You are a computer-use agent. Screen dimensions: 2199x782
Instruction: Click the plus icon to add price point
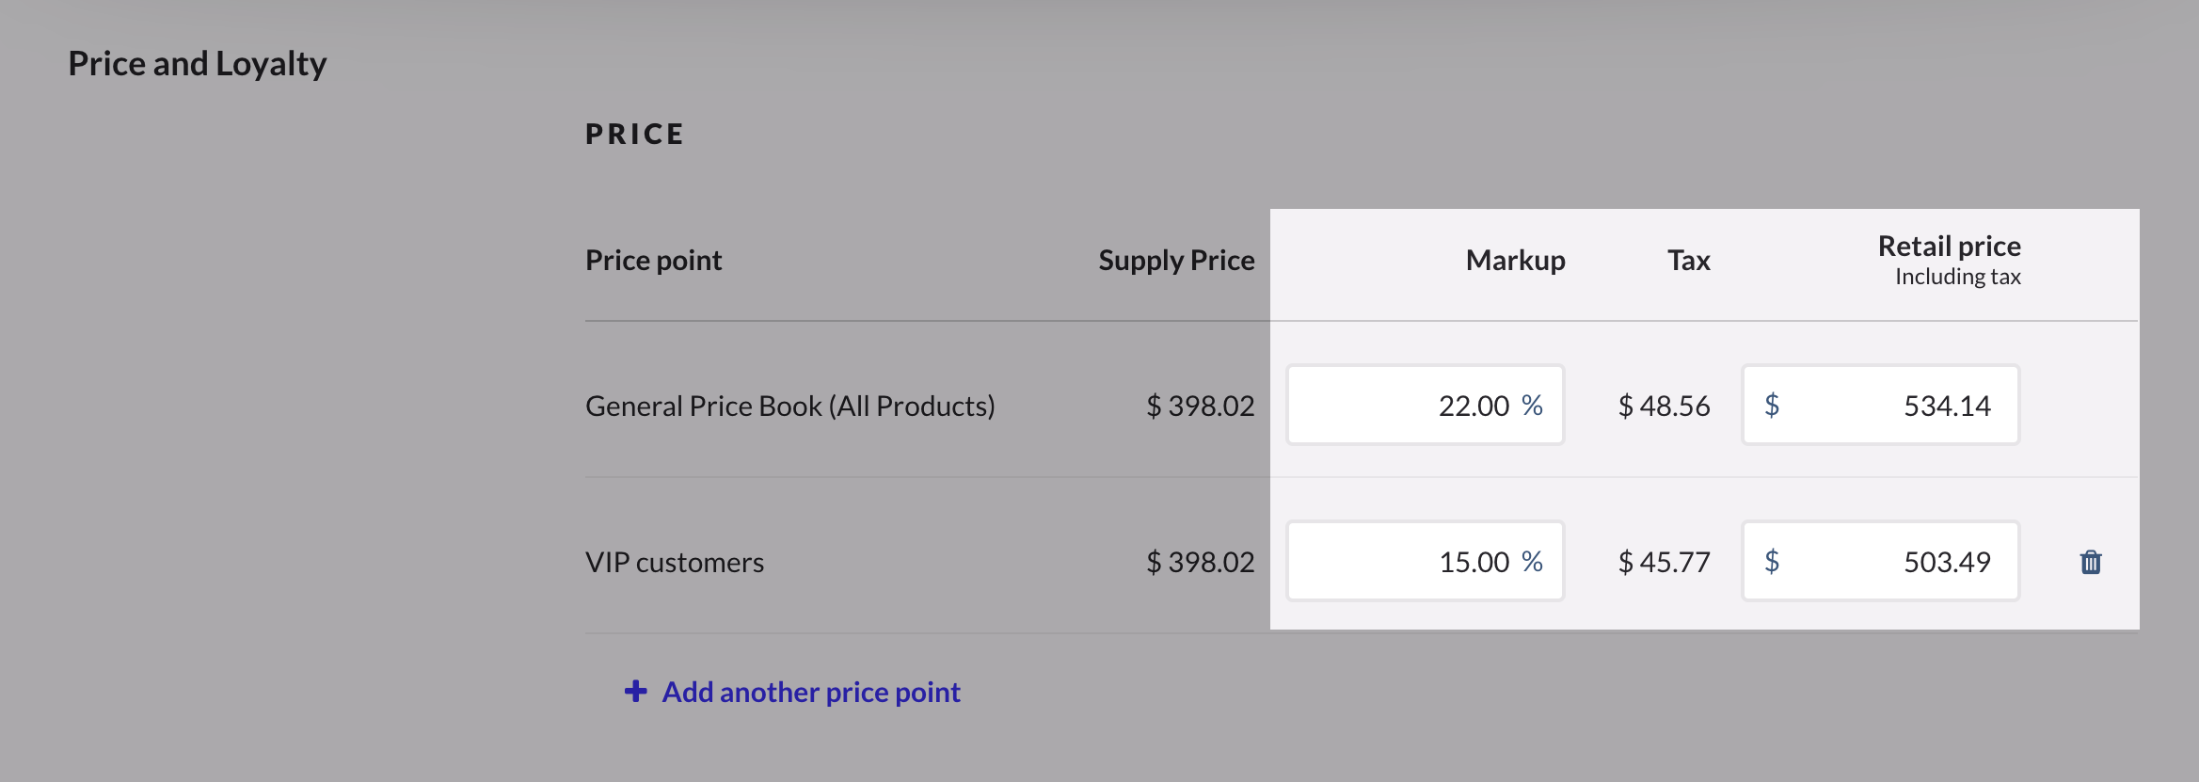tap(636, 692)
